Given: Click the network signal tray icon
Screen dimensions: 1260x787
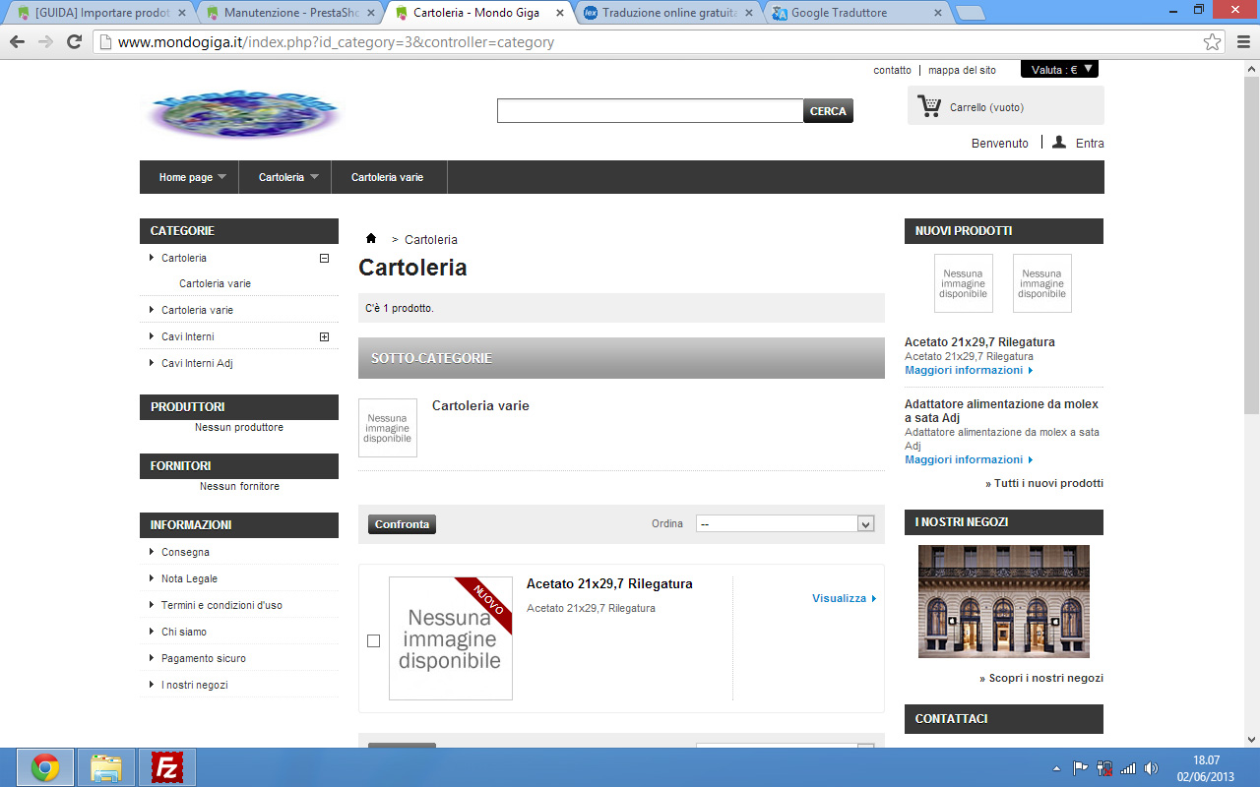Looking at the screenshot, I should coord(1128,768).
